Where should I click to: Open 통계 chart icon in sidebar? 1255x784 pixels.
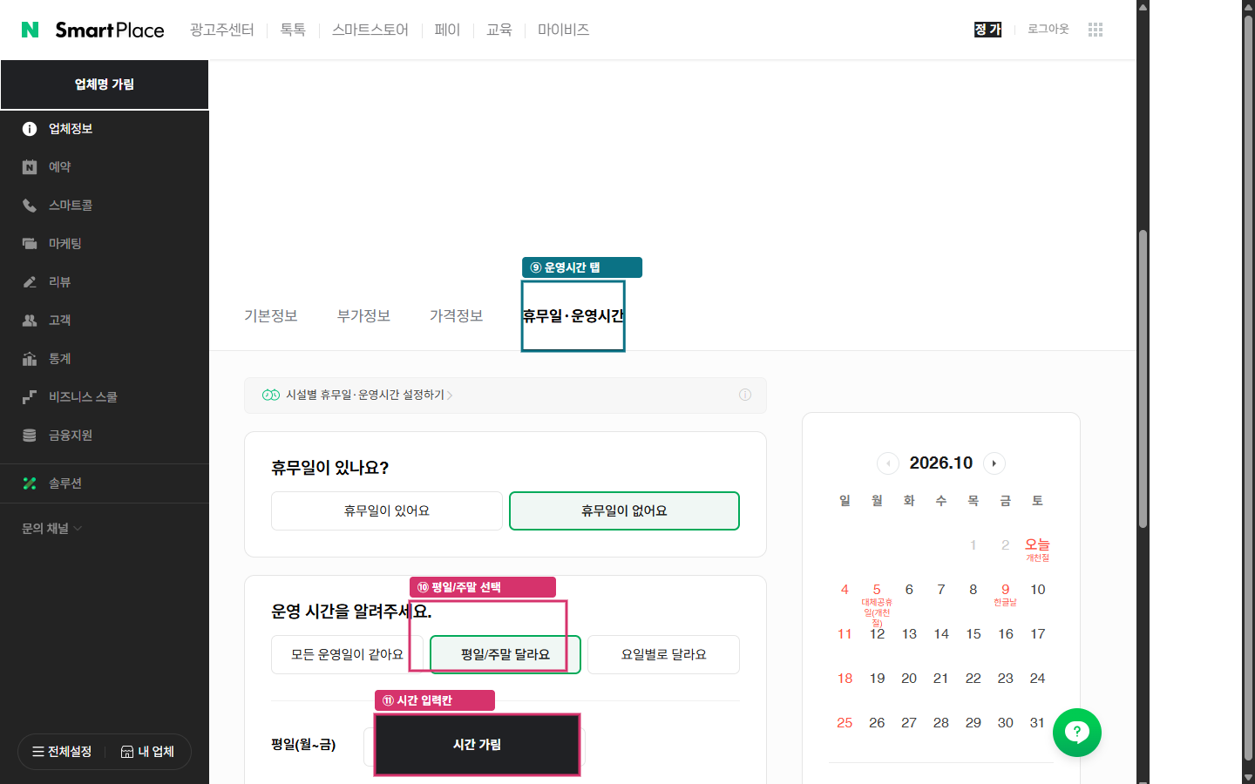30,359
